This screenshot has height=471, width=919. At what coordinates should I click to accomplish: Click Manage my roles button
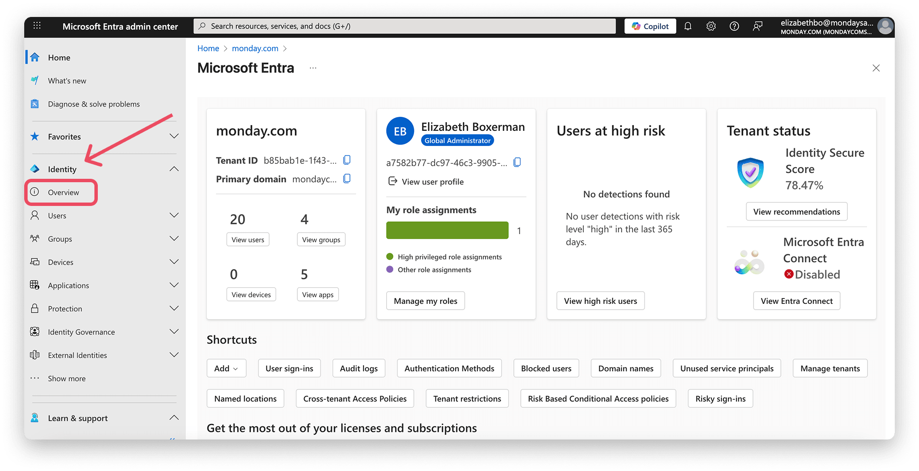426,301
